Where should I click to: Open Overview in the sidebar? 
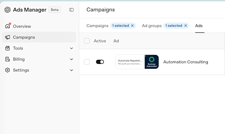[39, 26]
